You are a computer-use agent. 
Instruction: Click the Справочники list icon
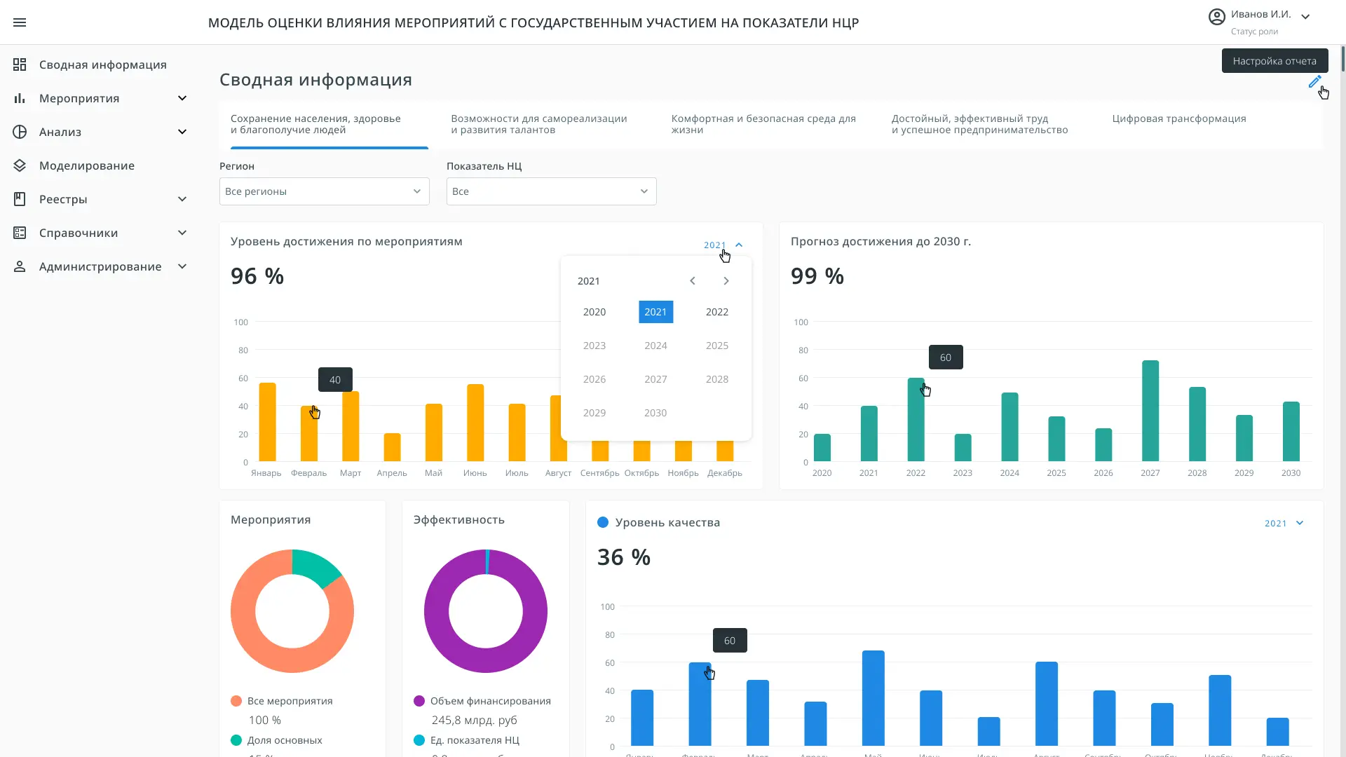(x=20, y=233)
